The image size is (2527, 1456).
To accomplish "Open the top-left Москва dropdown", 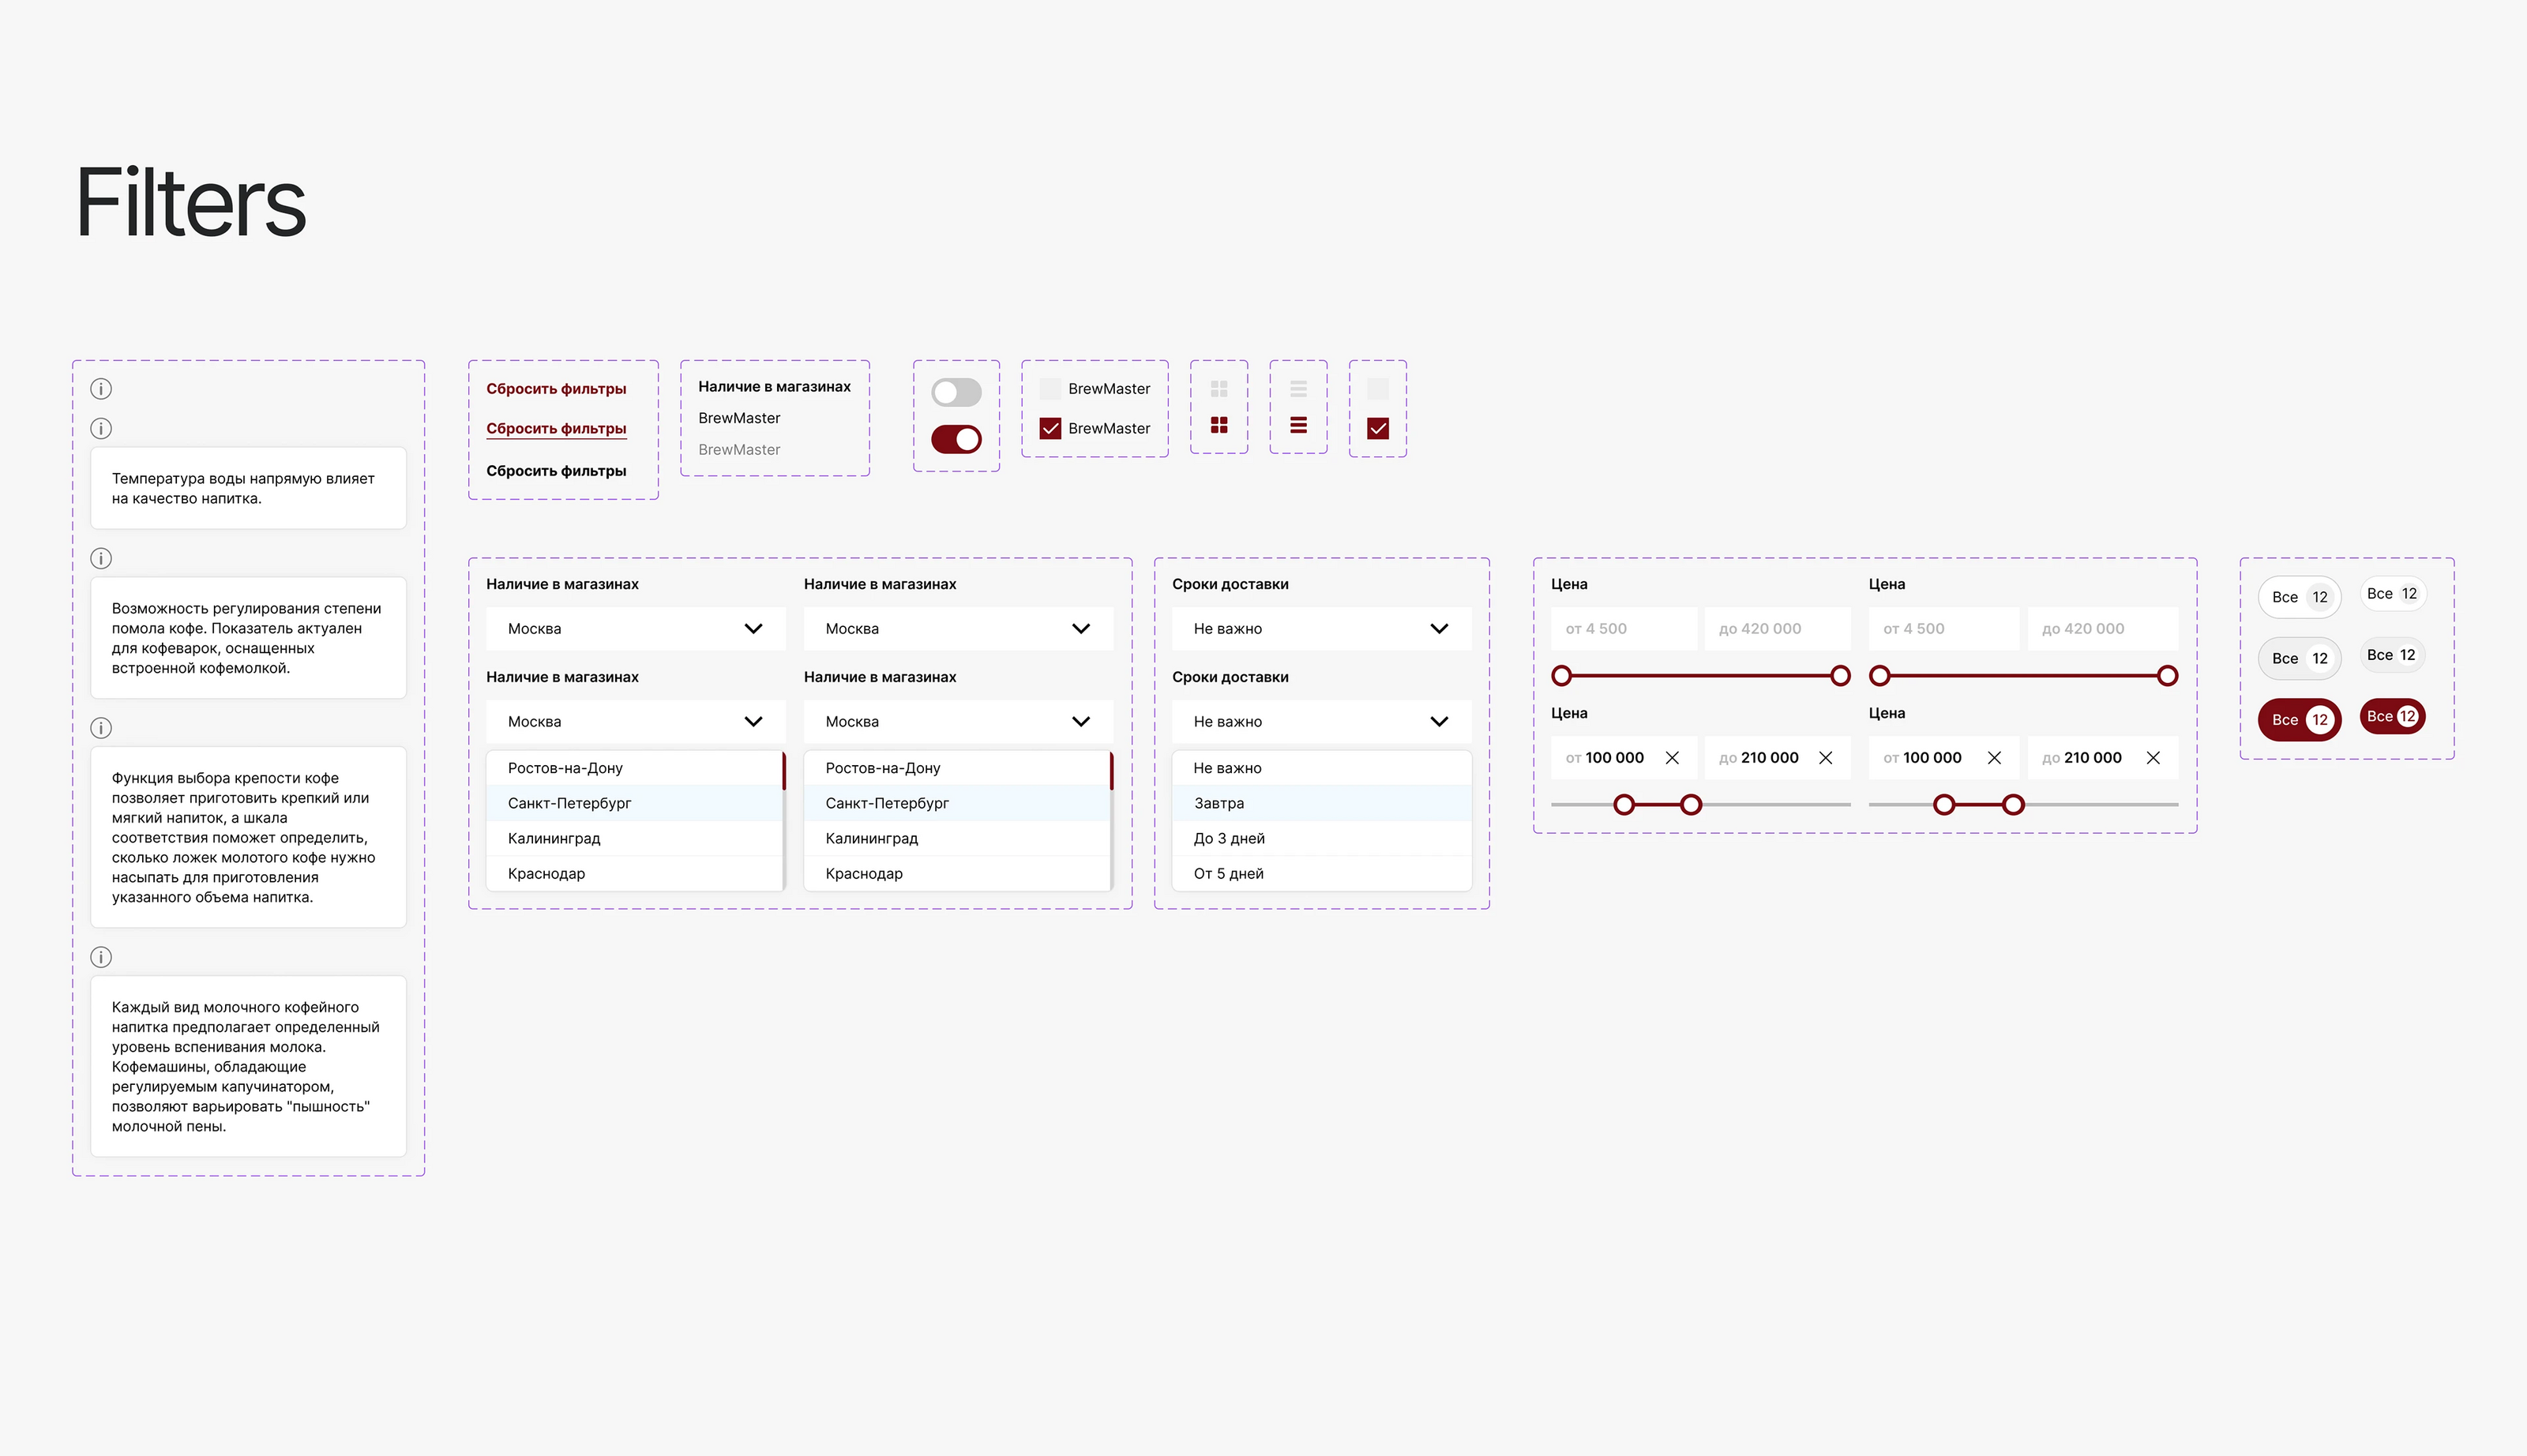I will (635, 629).
